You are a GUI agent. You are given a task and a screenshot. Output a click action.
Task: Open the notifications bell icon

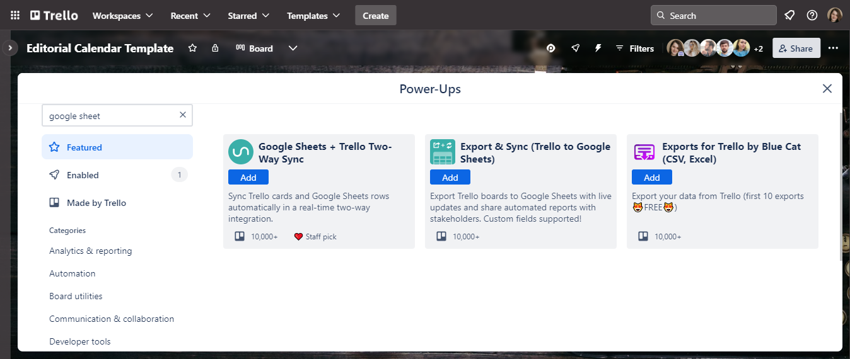pos(789,16)
